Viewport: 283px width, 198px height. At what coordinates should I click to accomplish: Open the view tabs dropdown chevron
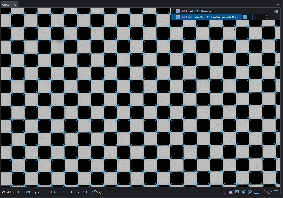[x=278, y=5]
